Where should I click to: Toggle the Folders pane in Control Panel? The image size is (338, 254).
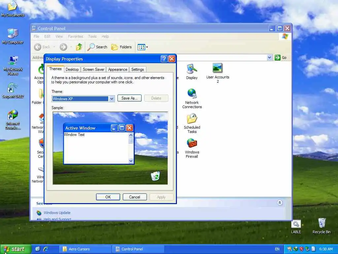click(121, 47)
